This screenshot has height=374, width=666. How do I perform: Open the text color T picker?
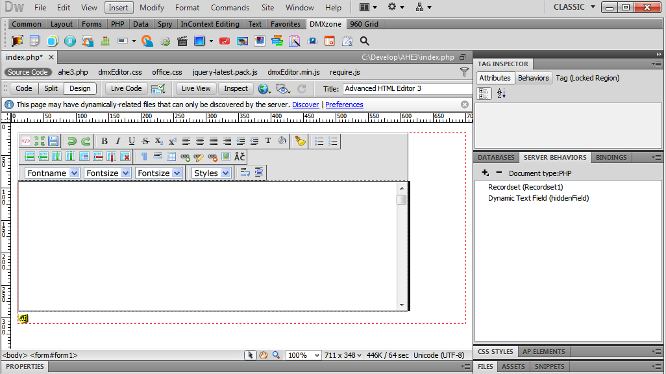pyautogui.click(x=268, y=141)
